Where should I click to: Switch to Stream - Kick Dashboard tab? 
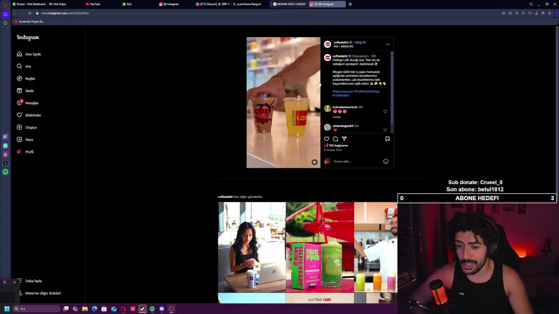29,4
